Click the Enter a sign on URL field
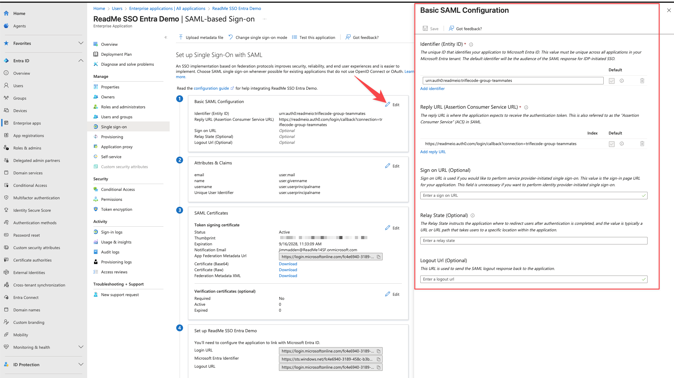This screenshot has width=674, height=378. 534,196
